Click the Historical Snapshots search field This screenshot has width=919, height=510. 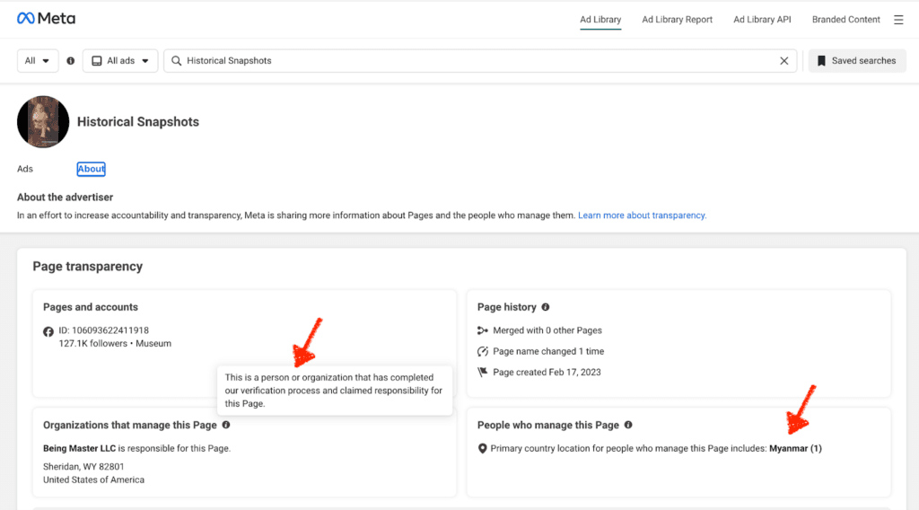coord(480,61)
